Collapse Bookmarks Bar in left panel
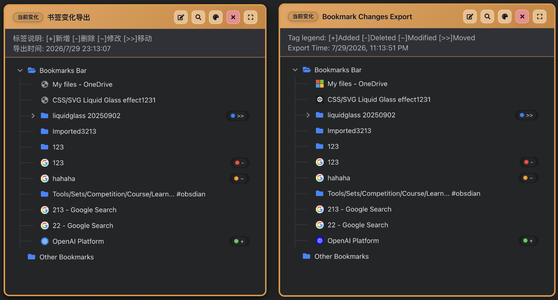This screenshot has width=558, height=300. [x=20, y=70]
